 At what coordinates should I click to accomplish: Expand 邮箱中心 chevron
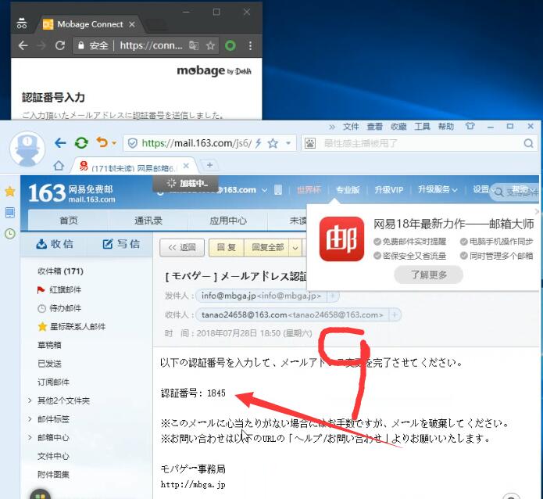(x=30, y=437)
